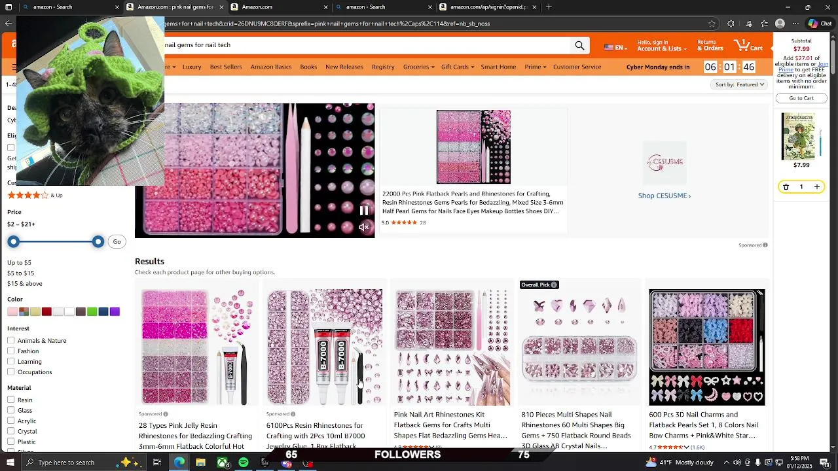Filter price $15 & above

pyautogui.click(x=25, y=283)
